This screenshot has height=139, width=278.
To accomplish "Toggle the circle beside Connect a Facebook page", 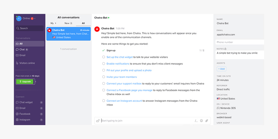I will (x=103, y=90).
